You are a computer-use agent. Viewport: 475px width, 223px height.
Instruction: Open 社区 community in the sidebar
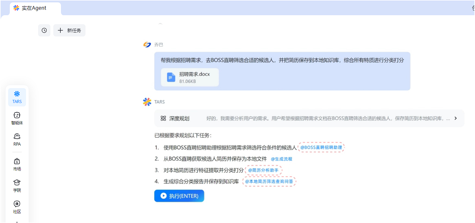(x=17, y=207)
